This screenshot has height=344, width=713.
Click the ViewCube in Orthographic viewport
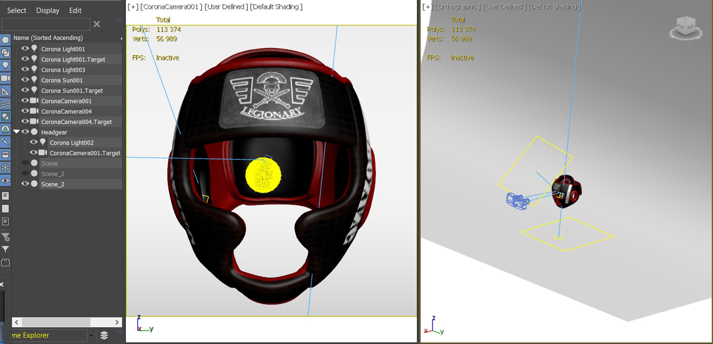click(686, 28)
